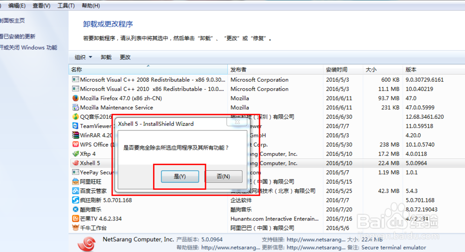Image resolution: width=465 pixels, height=252 pixels.
Task: Click version 12.68.3461.620 cell
Action: tap(425, 116)
